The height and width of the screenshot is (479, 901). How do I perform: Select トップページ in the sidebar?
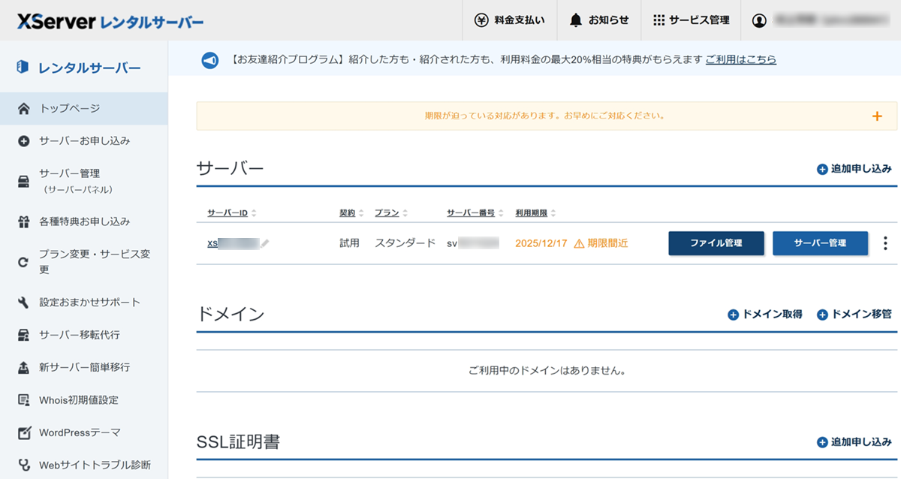coord(69,109)
